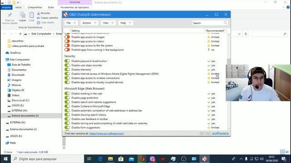Viewport: 291px width, 163px height.
Task: Toggle Disable app access to the file system
Action: [x=67, y=45]
